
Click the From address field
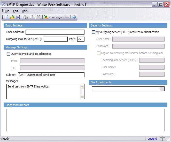coord(52,61)
